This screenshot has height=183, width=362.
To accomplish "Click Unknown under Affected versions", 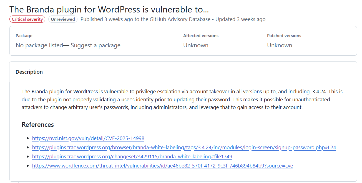I will pos(196,45).
